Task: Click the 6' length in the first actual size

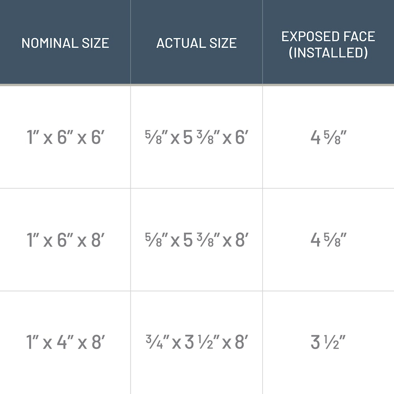Action: pos(242,138)
